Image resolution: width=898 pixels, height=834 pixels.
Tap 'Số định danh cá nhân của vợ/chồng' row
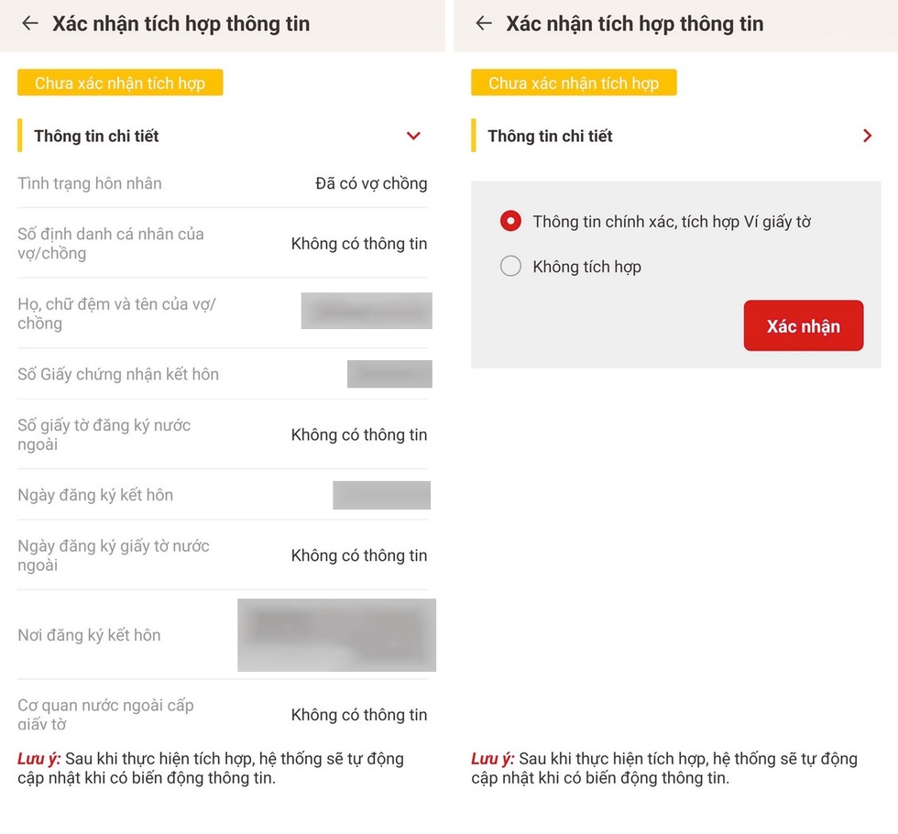click(111, 244)
